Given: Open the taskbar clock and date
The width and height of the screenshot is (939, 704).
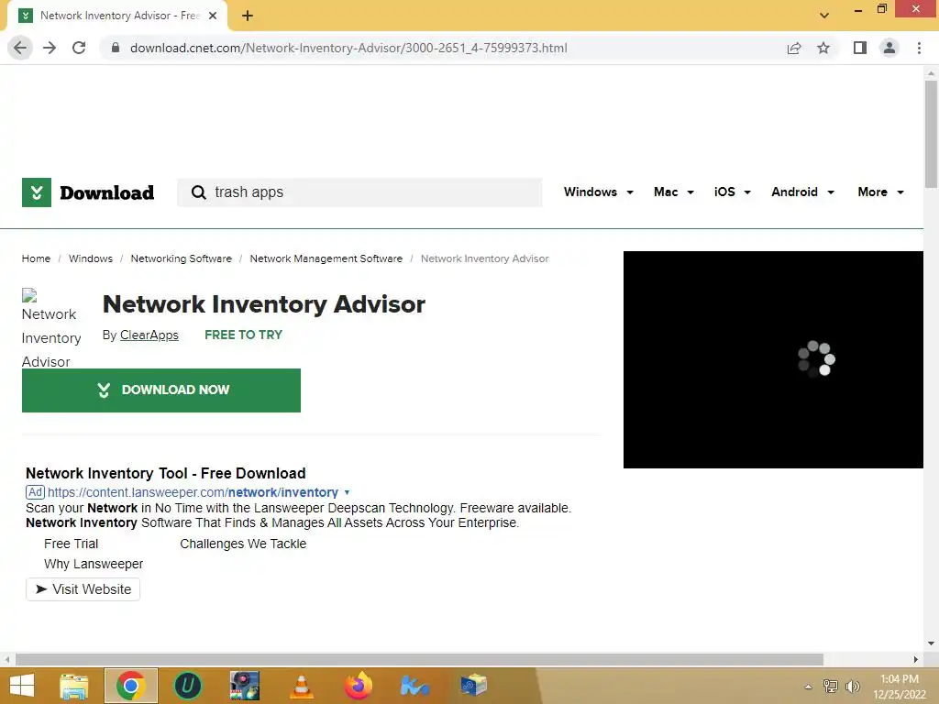Looking at the screenshot, I should 900,687.
